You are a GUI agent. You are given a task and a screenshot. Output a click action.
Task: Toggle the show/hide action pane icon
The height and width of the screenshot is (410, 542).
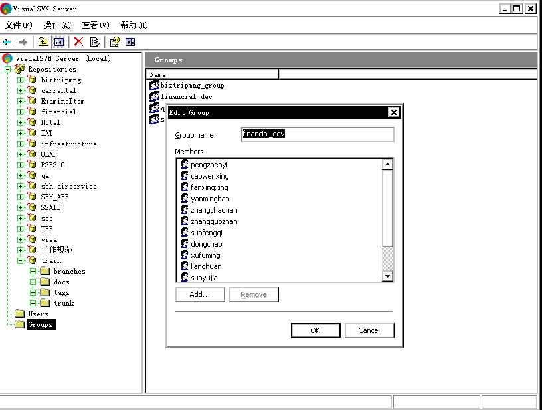coord(130,42)
